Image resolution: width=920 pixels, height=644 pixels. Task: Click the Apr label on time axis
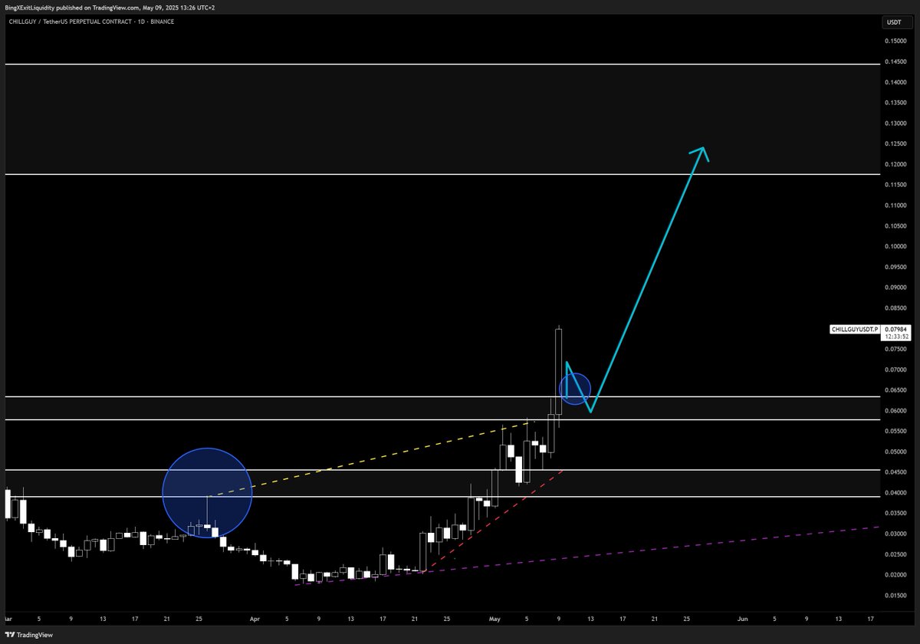click(x=255, y=617)
